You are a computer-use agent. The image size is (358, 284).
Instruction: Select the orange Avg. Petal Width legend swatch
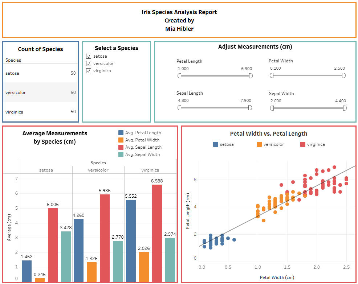(121, 140)
